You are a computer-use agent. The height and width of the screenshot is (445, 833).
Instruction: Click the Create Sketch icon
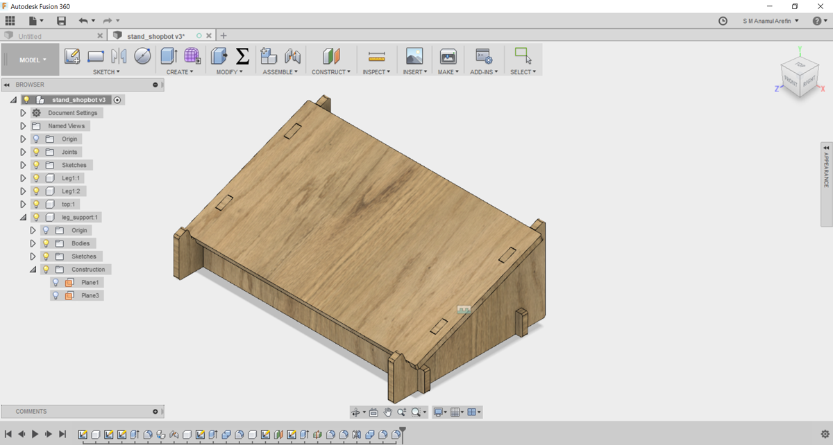[x=72, y=57]
